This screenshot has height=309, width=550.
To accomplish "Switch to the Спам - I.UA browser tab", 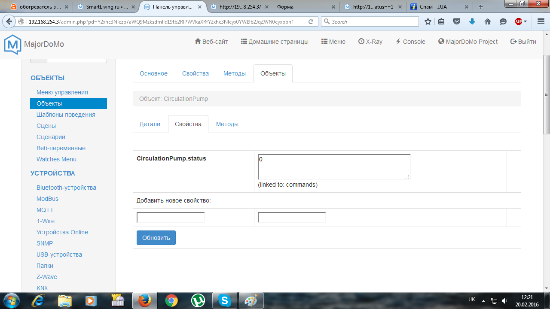I will pos(438,7).
